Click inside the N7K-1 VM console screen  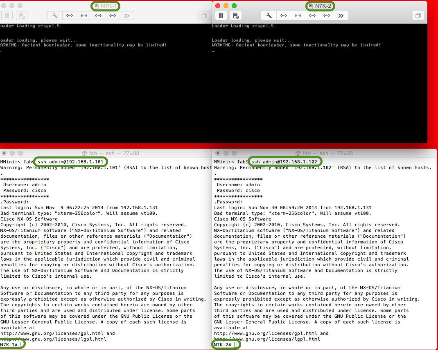click(x=106, y=83)
